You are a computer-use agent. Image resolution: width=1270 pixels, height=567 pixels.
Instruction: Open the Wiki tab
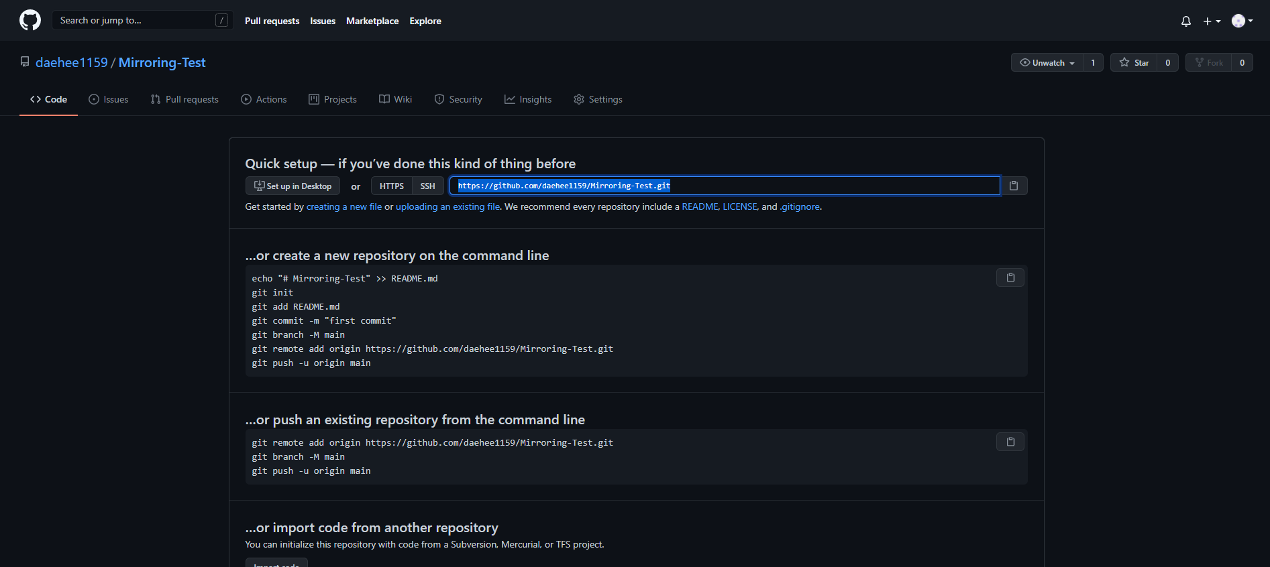[x=396, y=99]
